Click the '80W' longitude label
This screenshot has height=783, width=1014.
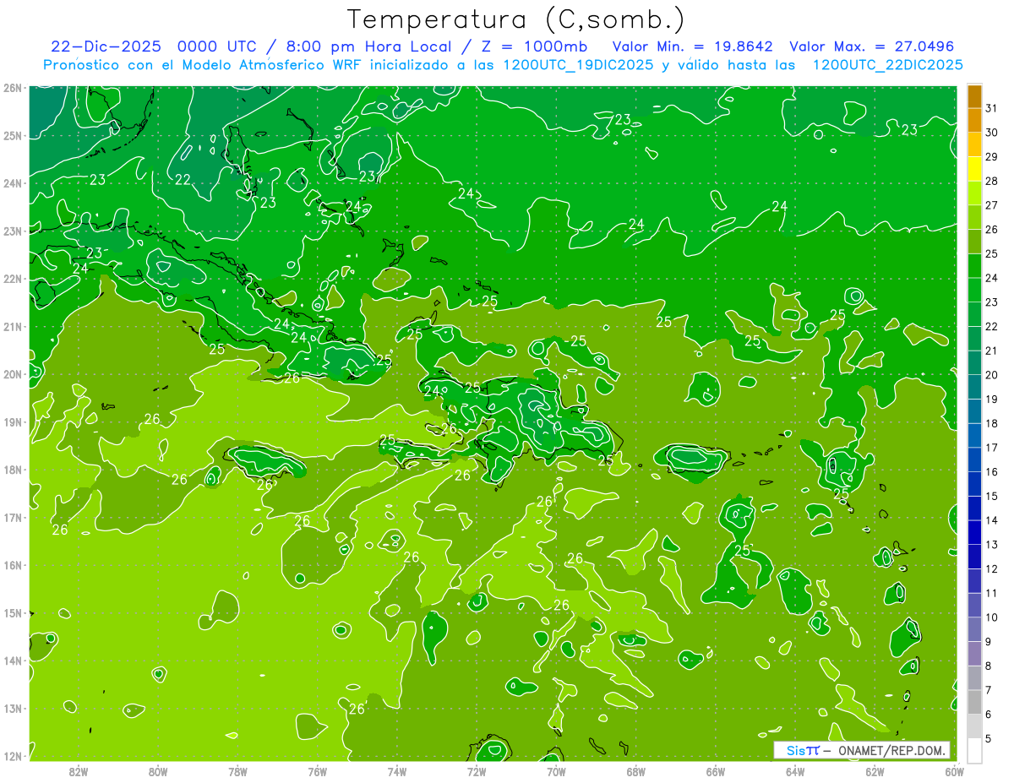click(158, 771)
